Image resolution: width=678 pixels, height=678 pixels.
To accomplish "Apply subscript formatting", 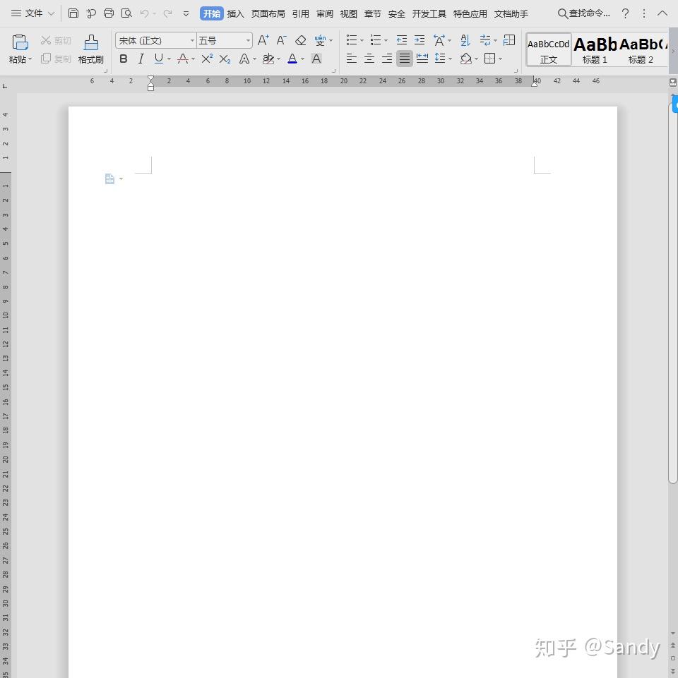I will pyautogui.click(x=224, y=59).
